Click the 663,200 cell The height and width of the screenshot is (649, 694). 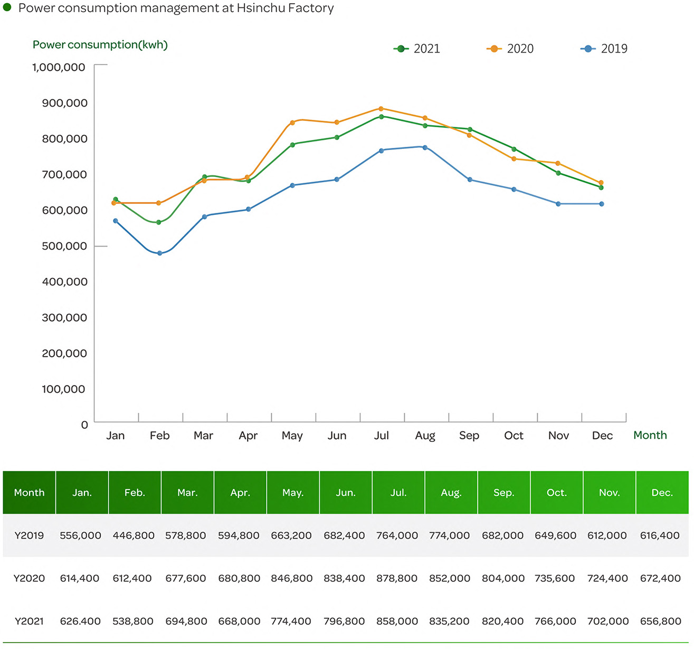(x=291, y=535)
